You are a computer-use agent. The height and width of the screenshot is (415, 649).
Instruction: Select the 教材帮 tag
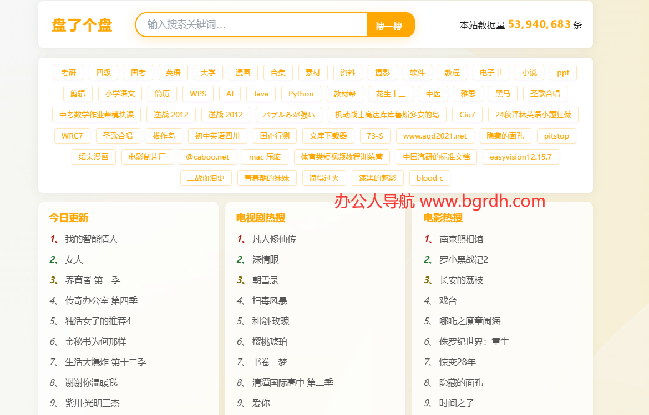[x=345, y=94]
